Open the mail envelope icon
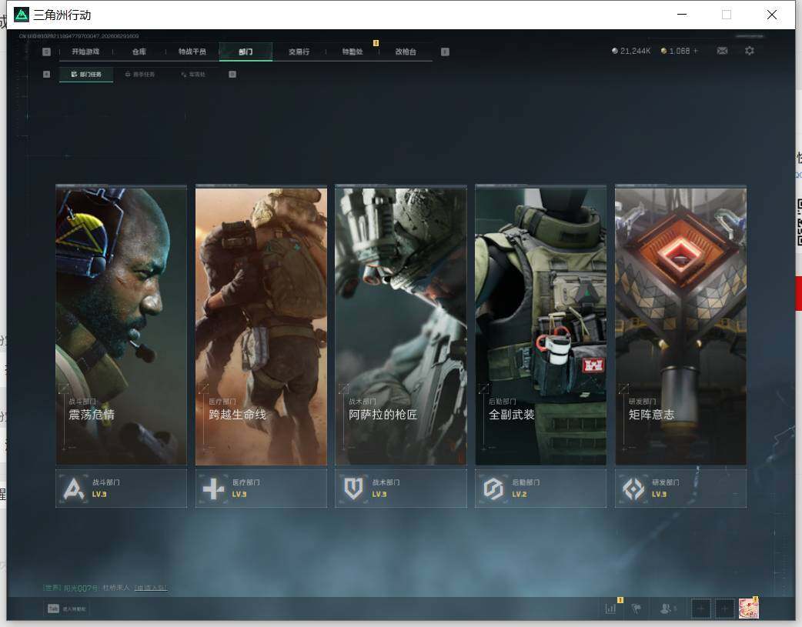This screenshot has height=627, width=802. coord(722,51)
